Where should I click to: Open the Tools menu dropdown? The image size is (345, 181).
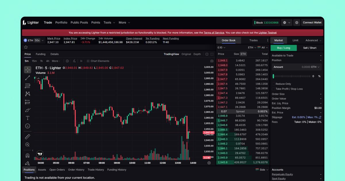(x=109, y=22)
